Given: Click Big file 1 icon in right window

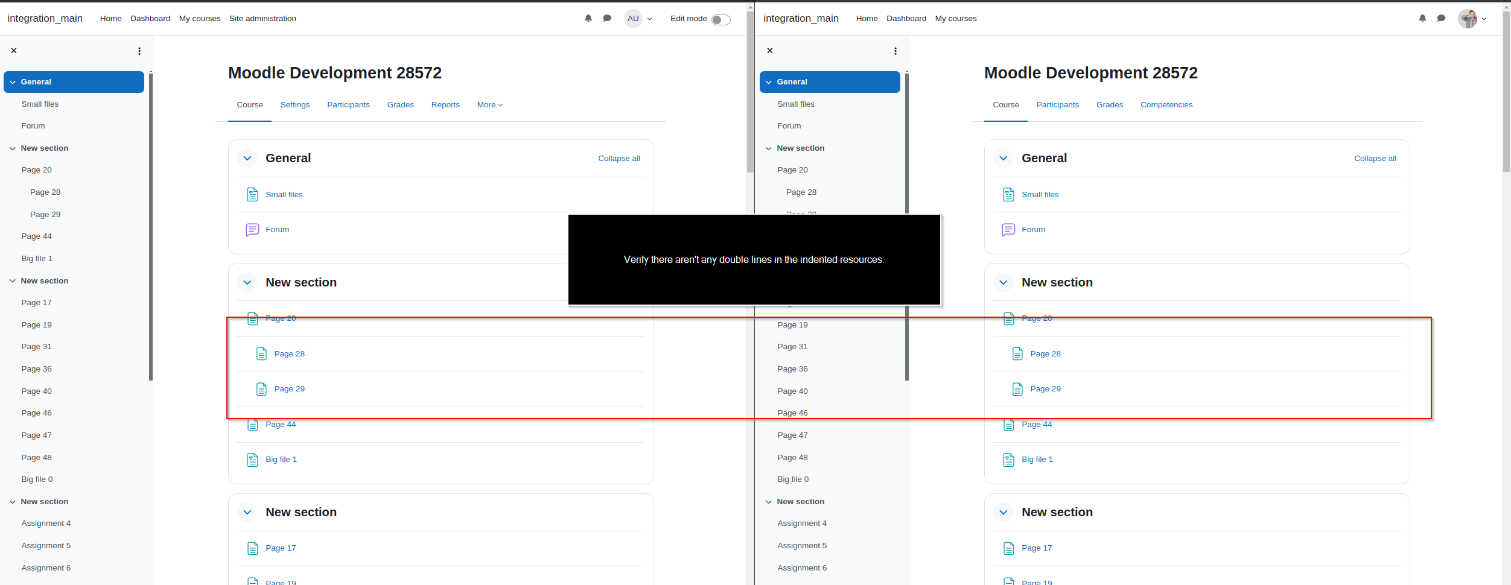Looking at the screenshot, I should pyautogui.click(x=1008, y=460).
